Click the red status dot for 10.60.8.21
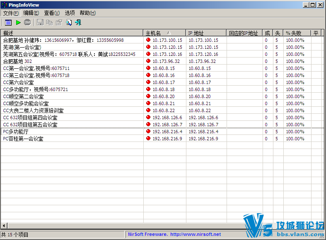This screenshot has height=240, width=326. (x=148, y=103)
